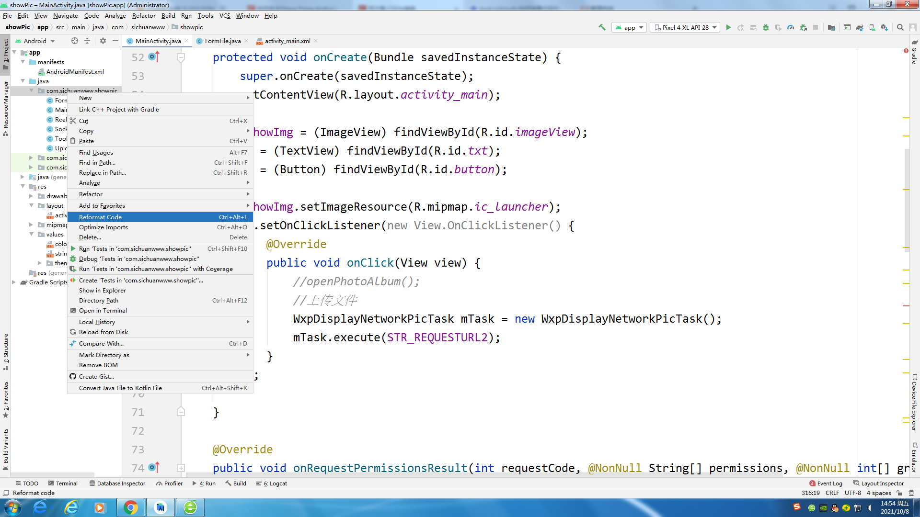
Task: Click the UTF-8 encoding in status bar
Action: (x=852, y=493)
